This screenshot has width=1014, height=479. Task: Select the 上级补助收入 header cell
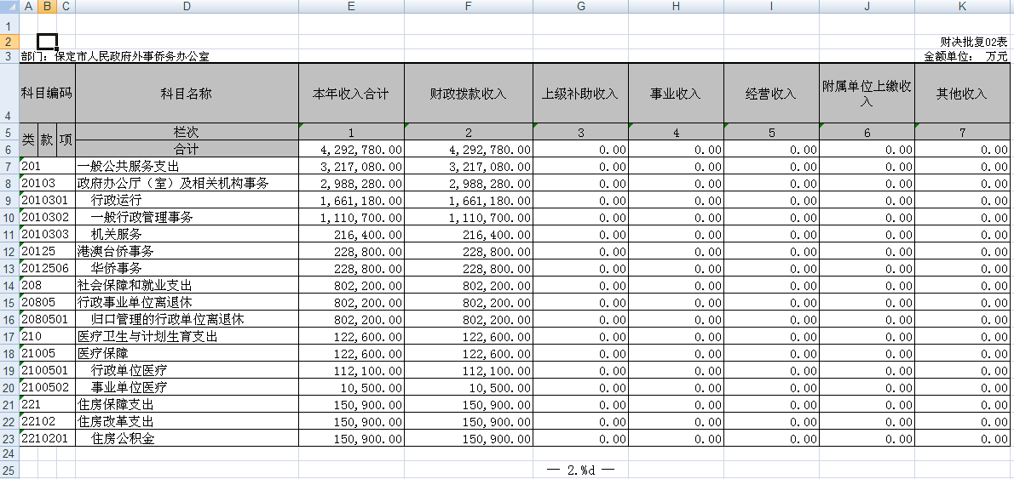pyautogui.click(x=579, y=94)
